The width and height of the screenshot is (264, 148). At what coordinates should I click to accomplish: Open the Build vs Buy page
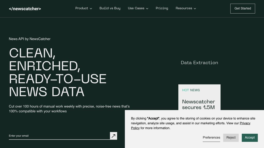(110, 8)
